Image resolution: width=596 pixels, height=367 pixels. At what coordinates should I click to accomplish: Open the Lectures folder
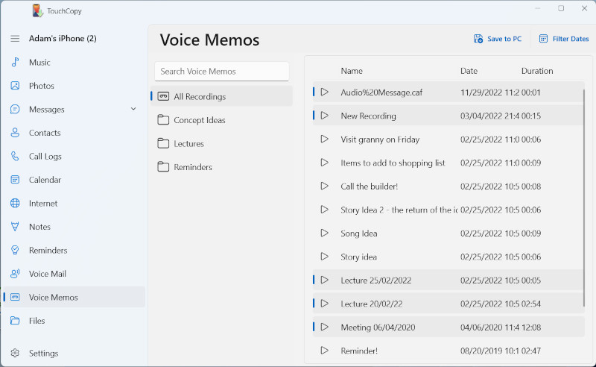click(x=188, y=144)
